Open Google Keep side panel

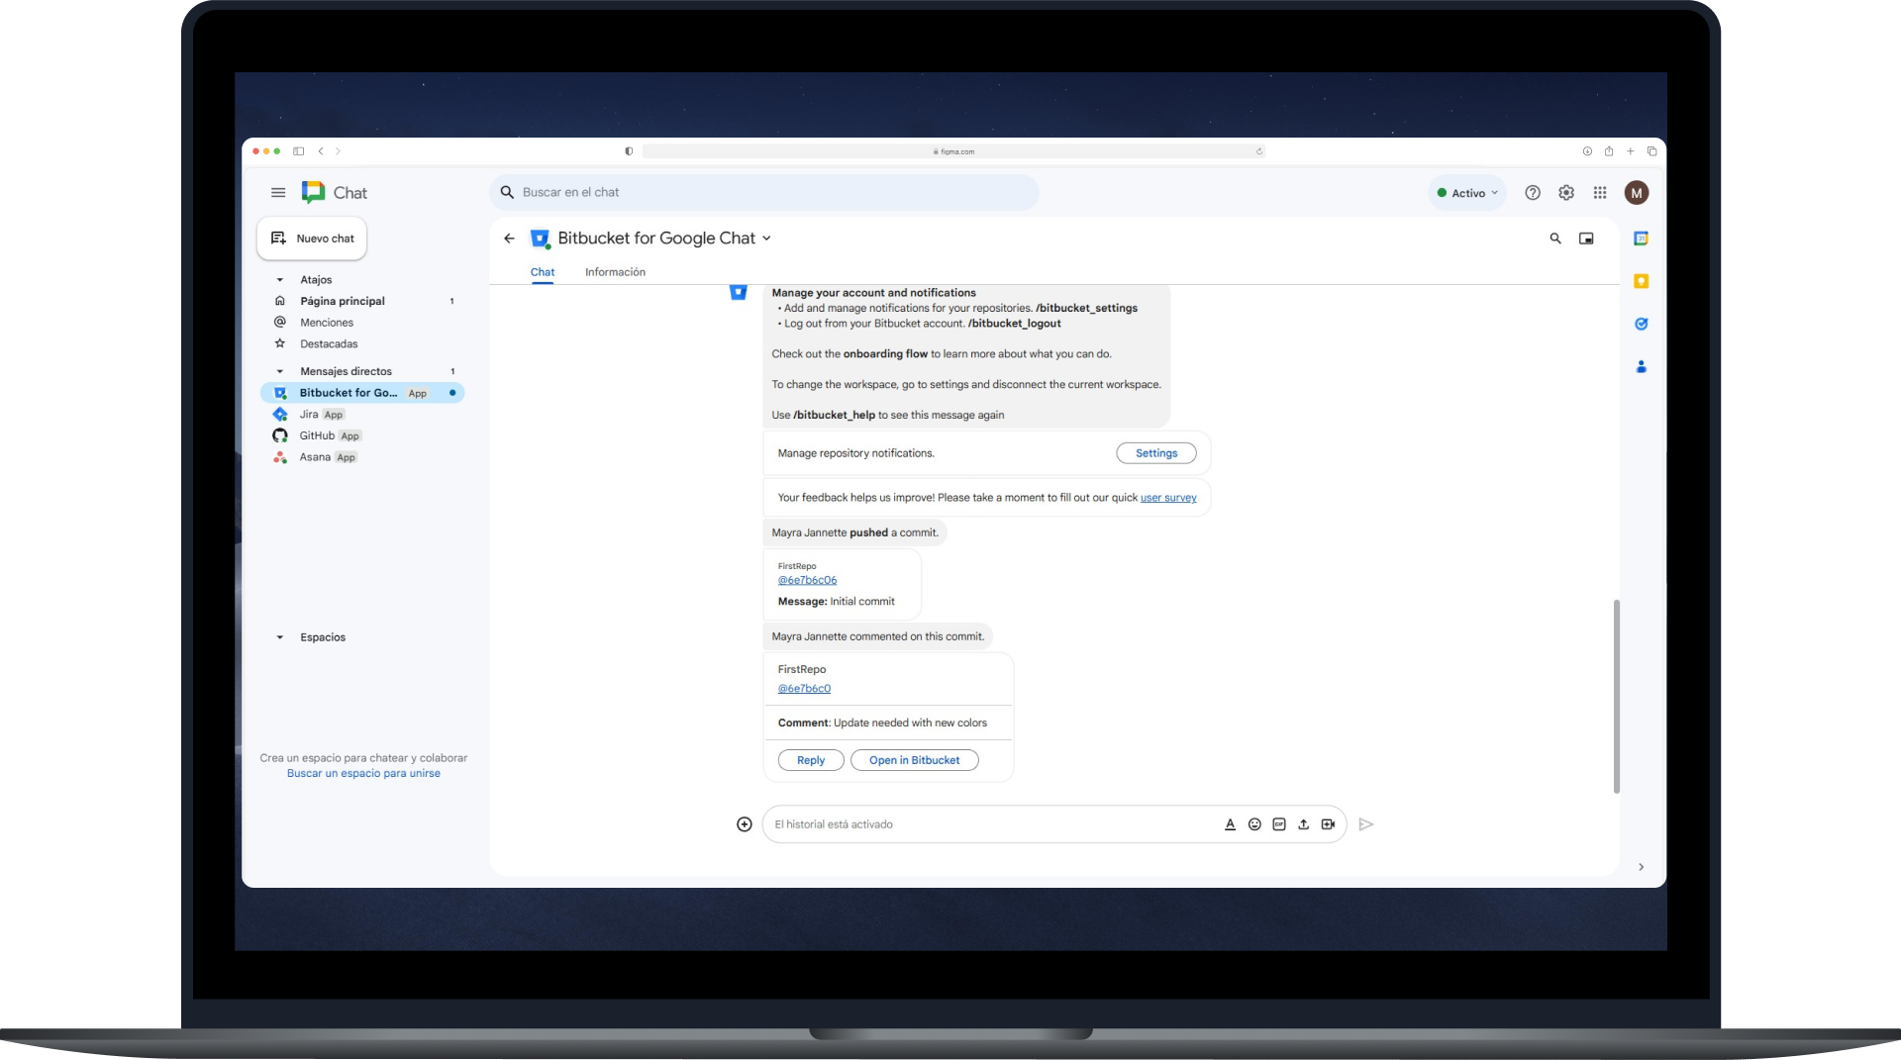1641,281
